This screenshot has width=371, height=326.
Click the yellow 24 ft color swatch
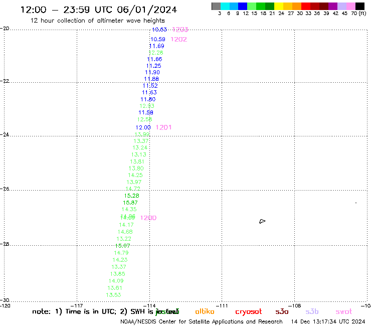[279, 6]
